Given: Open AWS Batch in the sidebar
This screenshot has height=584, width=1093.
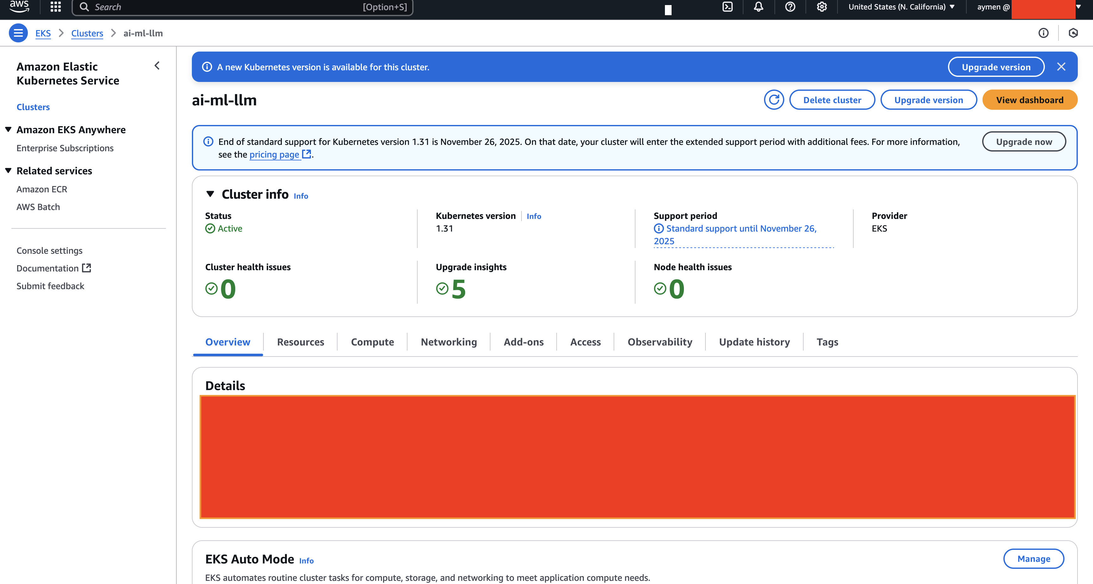Looking at the screenshot, I should click(x=38, y=207).
